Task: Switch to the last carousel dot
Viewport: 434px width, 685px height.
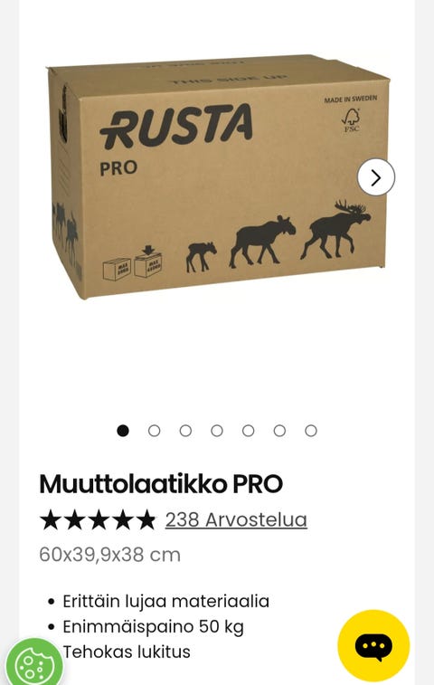Action: pyautogui.click(x=311, y=431)
